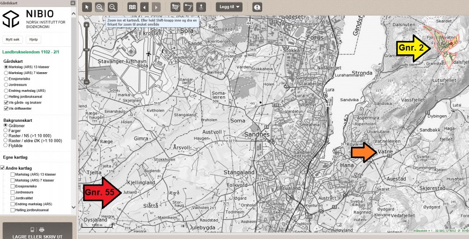Click the zoom out magnifier tool

[x=112, y=7]
